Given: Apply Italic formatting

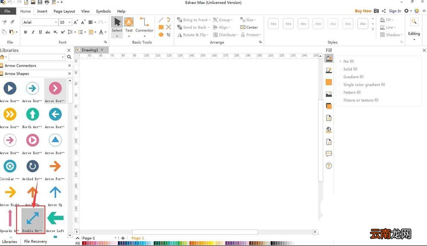Looking at the screenshot, I should (x=33, y=32).
